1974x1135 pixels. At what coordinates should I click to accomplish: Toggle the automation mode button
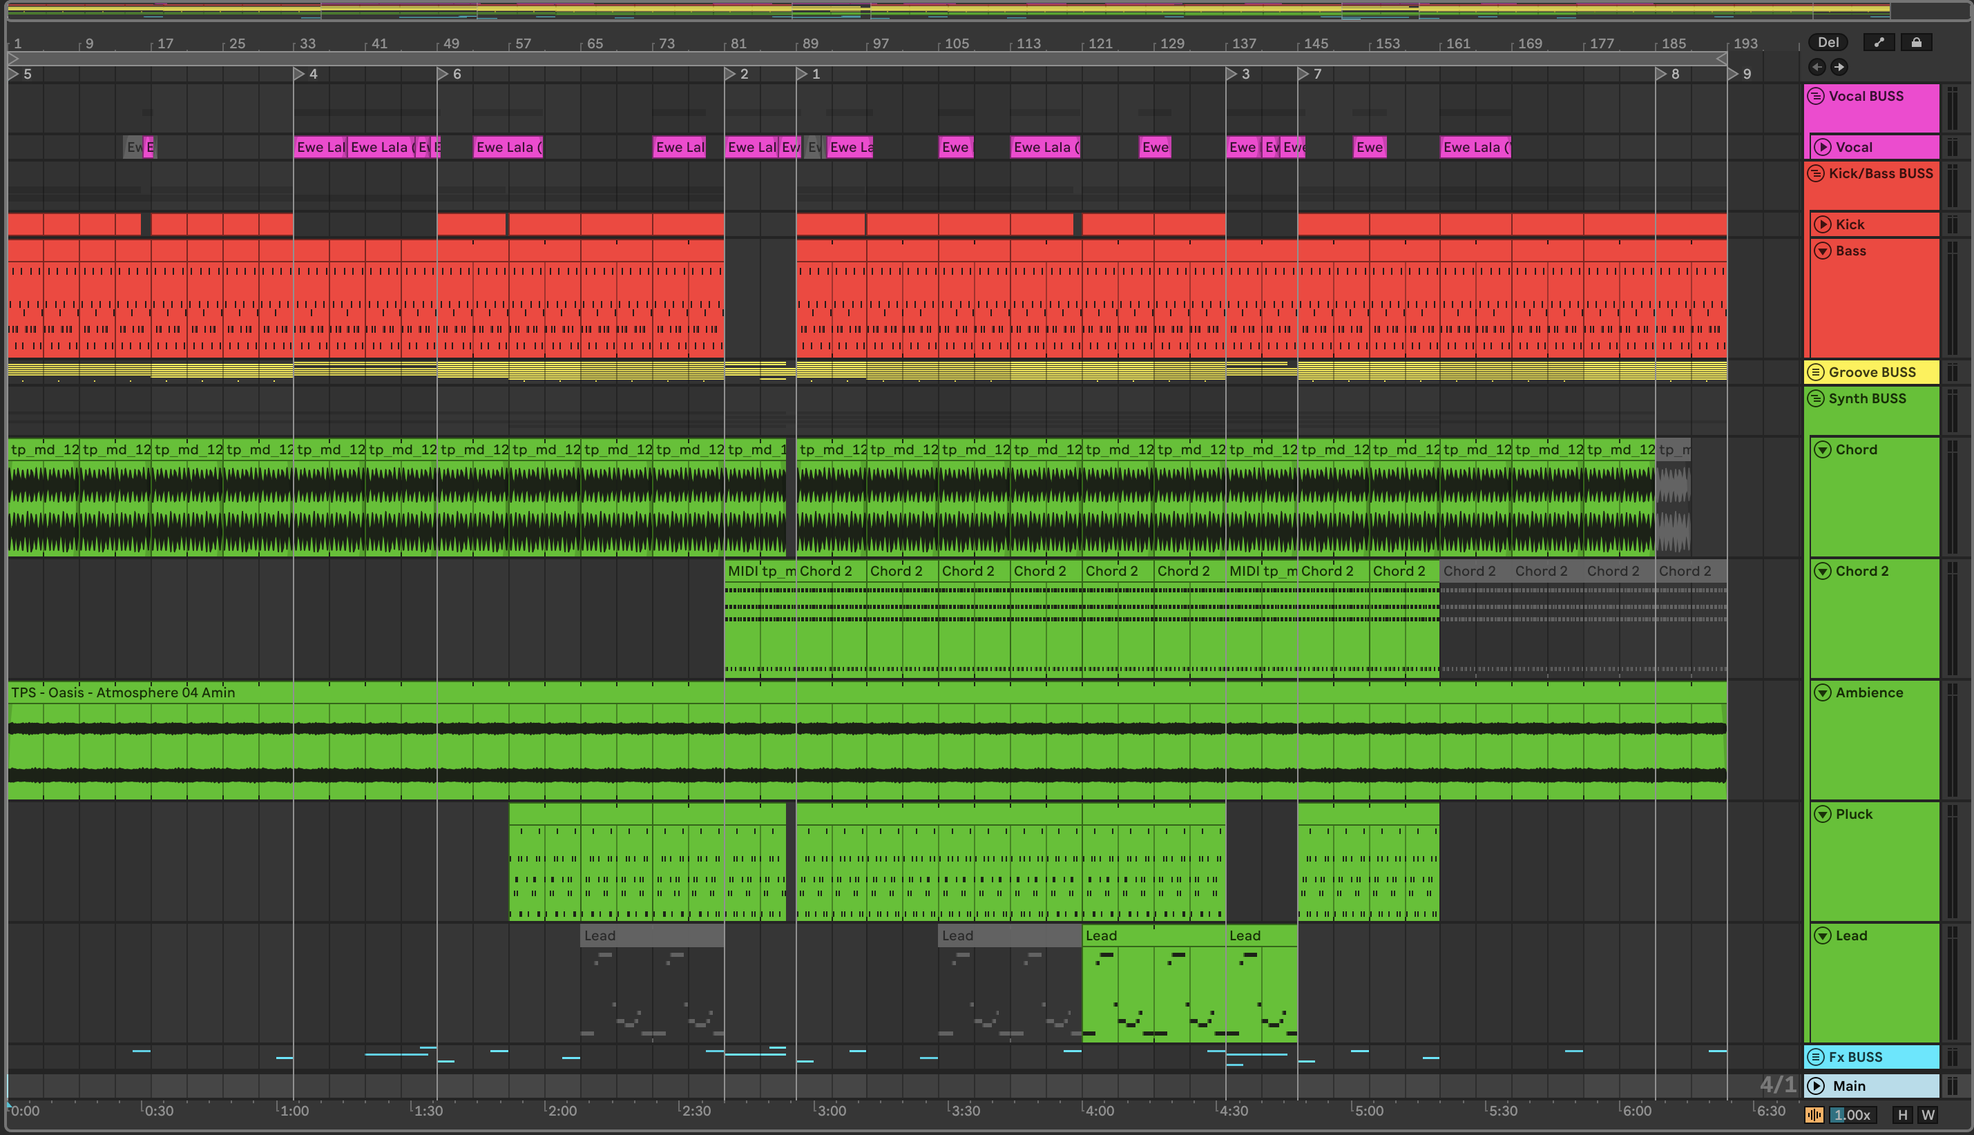(x=1879, y=43)
